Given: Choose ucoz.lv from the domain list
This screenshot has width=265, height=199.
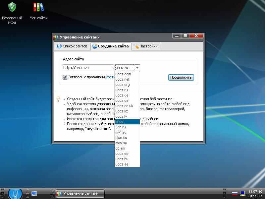Looking at the screenshot, I should pyautogui.click(x=127, y=116).
